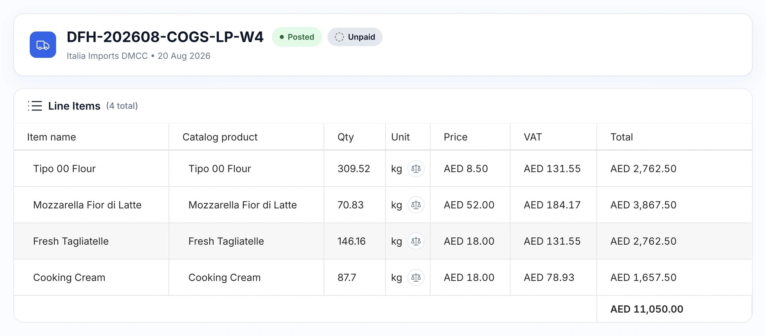Click the grand total AED 11,050.00
Viewport: 766px width, 336px height.
[x=647, y=309]
